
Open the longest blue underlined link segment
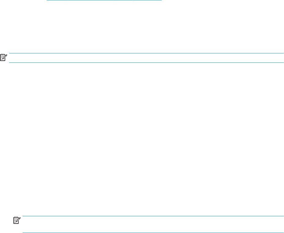pos(91,0)
